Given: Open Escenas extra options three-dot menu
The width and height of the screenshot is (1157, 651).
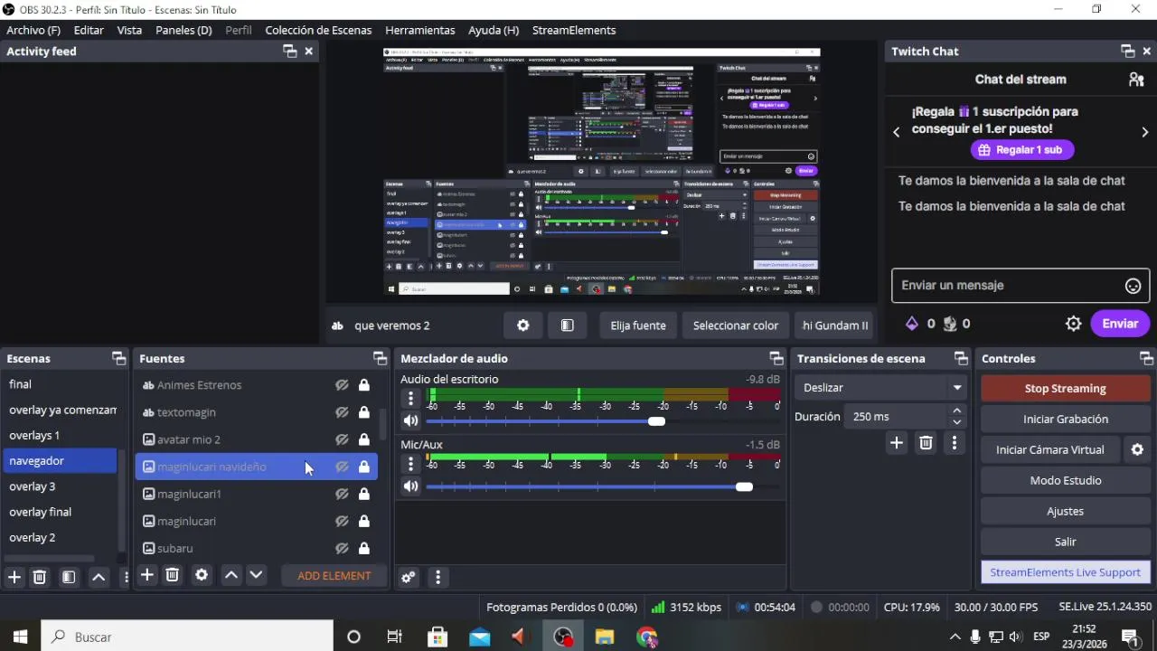Looking at the screenshot, I should pyautogui.click(x=126, y=576).
